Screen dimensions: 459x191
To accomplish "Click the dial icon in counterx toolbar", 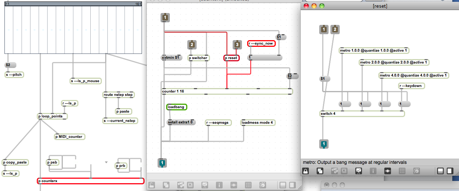I will click(x=262, y=184).
